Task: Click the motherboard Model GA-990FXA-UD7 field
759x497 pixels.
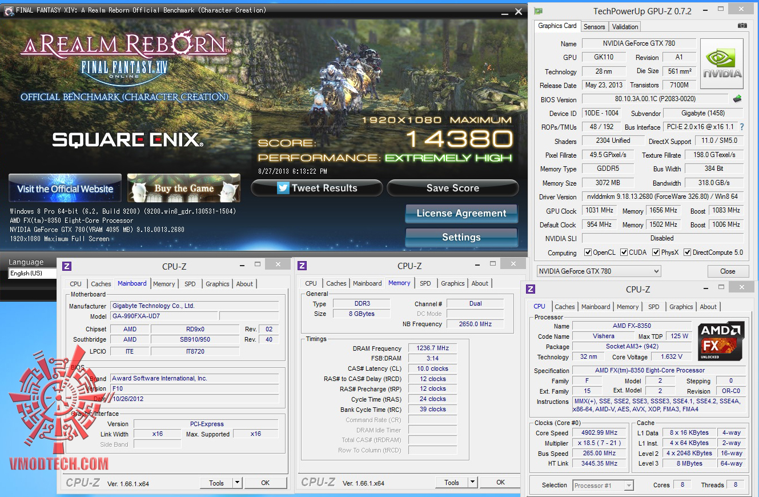Action: pos(164,316)
